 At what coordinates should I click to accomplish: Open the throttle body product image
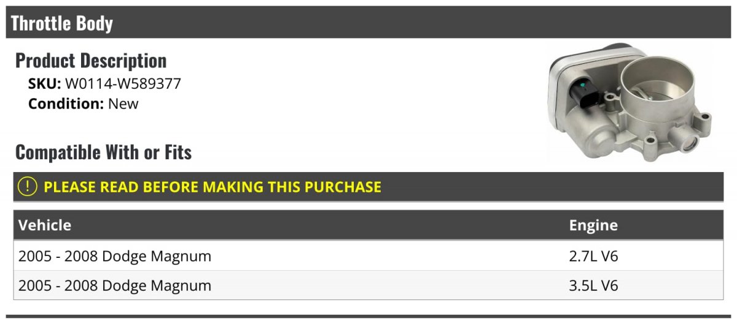pos(630,102)
